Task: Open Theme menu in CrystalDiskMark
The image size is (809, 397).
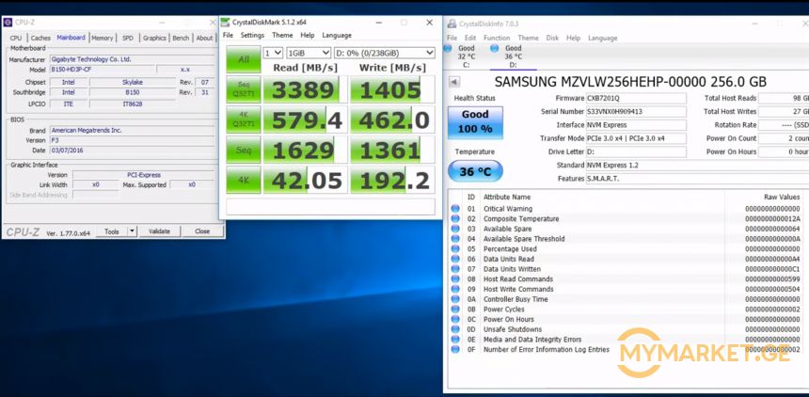Action: [282, 35]
